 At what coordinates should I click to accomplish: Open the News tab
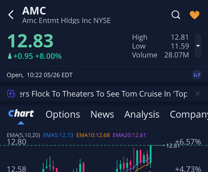(x=102, y=114)
